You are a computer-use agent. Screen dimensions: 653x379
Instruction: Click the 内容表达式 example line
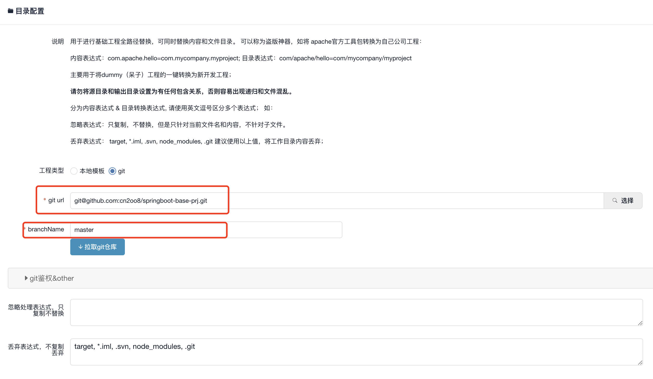pos(241,58)
